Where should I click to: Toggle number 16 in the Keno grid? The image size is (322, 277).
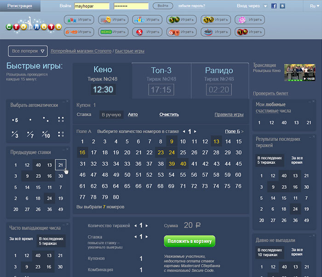[82, 153]
